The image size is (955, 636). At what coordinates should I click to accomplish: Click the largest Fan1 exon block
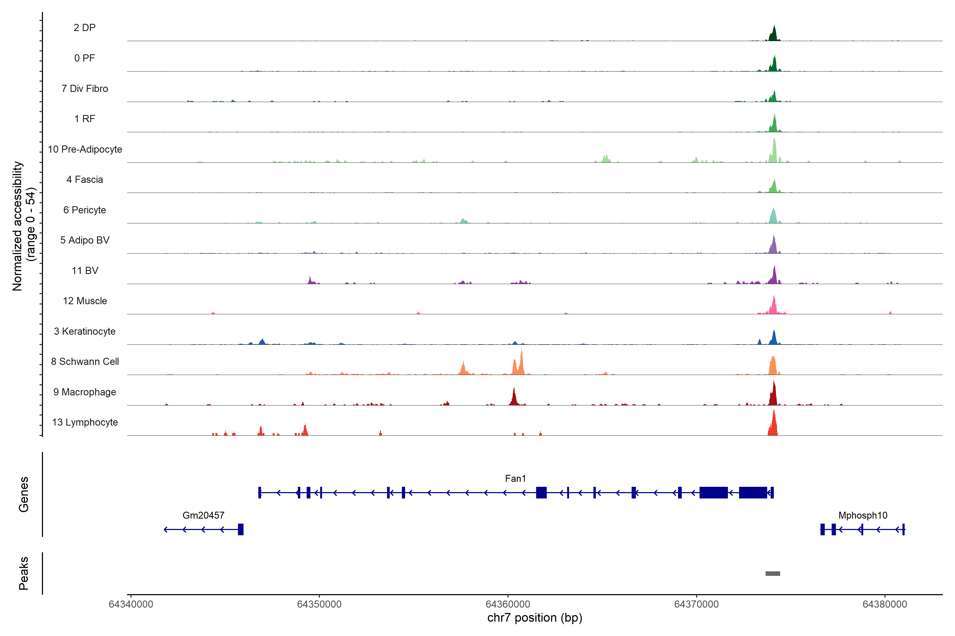713,493
